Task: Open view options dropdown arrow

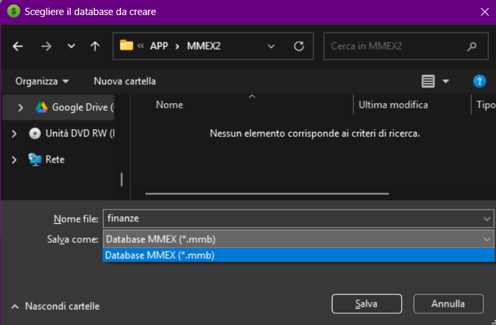Action: 446,82
